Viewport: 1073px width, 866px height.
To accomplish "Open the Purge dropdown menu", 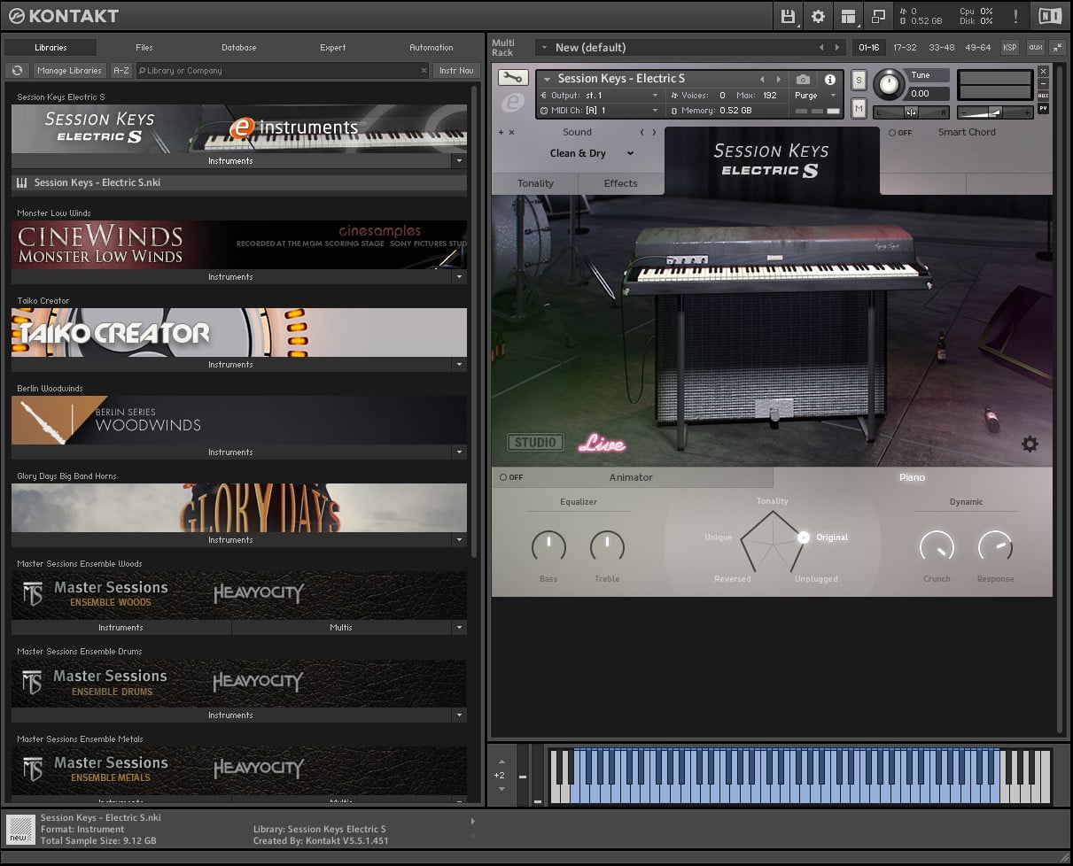I will pyautogui.click(x=815, y=96).
